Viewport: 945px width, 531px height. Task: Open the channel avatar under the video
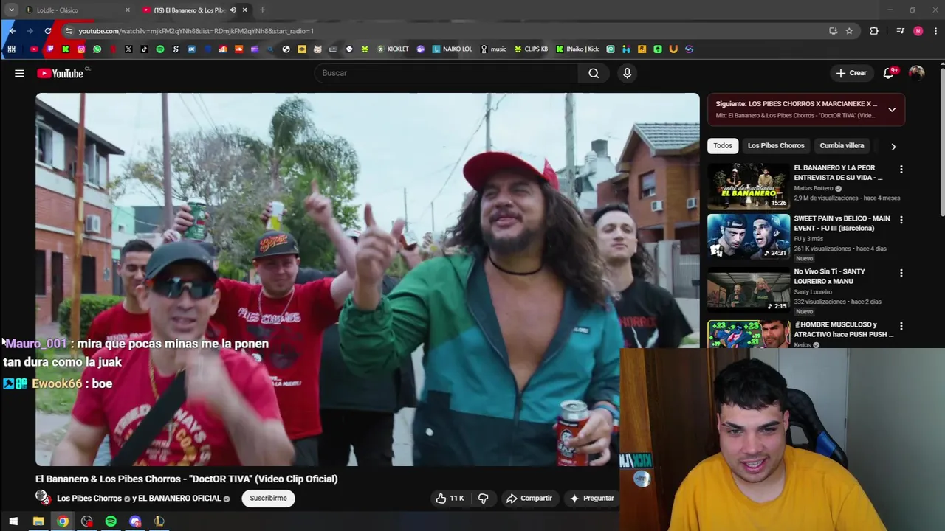[x=43, y=498]
